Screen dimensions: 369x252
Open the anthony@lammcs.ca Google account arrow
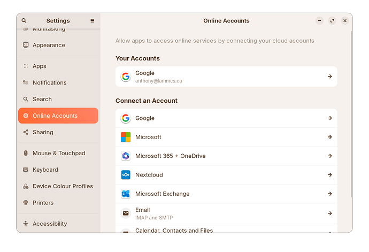(x=329, y=77)
